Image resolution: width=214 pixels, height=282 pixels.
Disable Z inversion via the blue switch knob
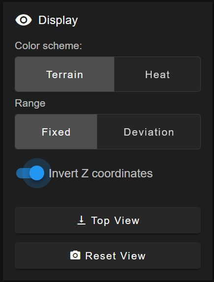(x=37, y=173)
